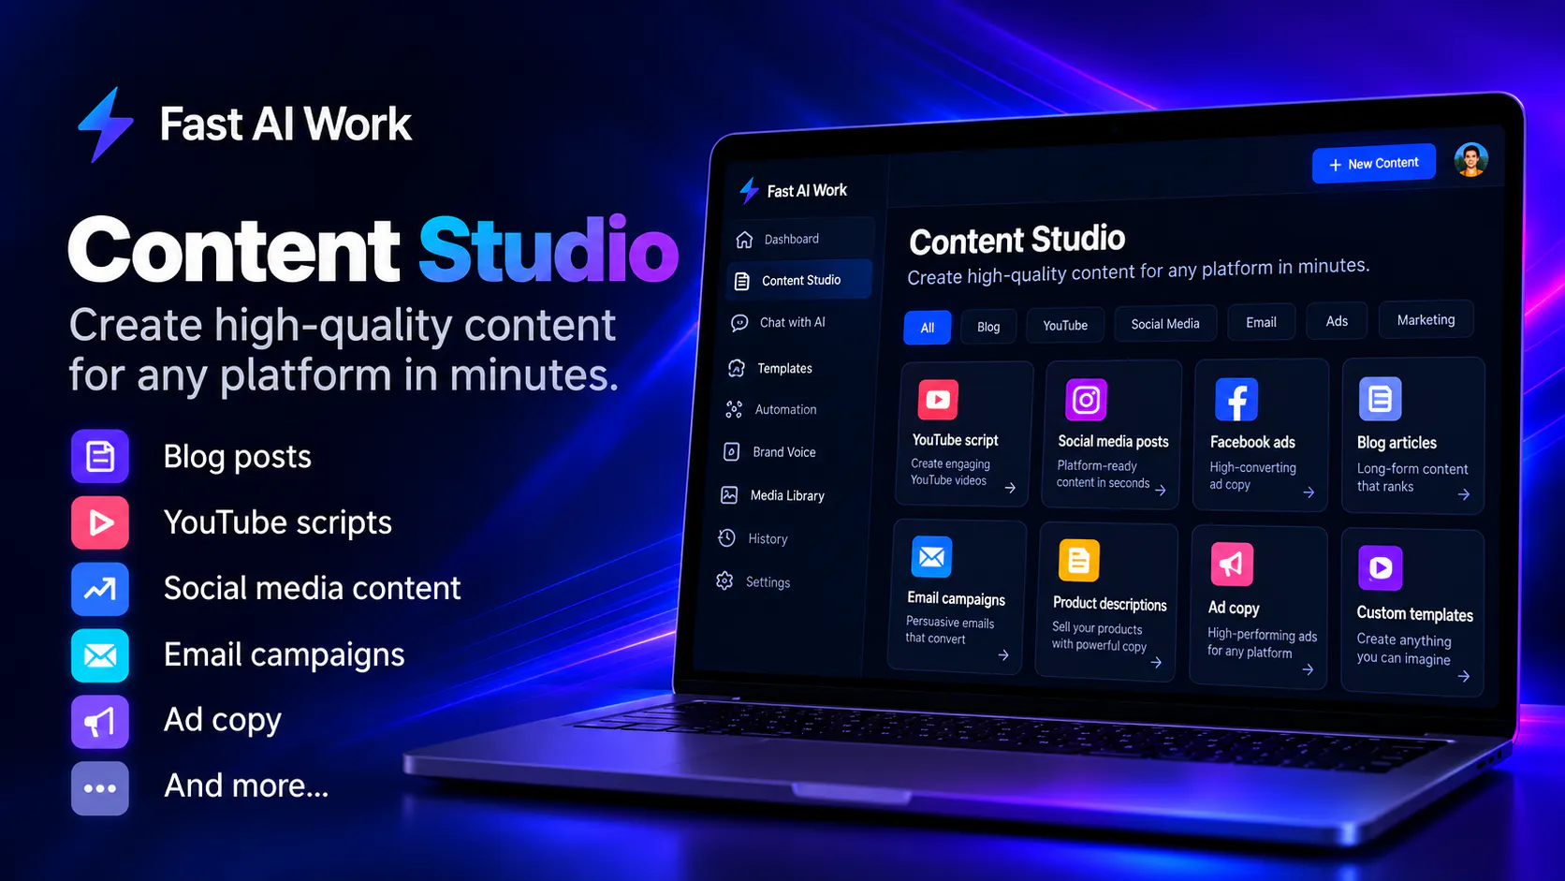
Task: Open the Custom templates card arrow
Action: (1463, 676)
